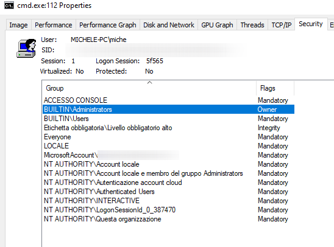Select NT AUTHORITY\INTERACTIVE row

tap(168, 201)
